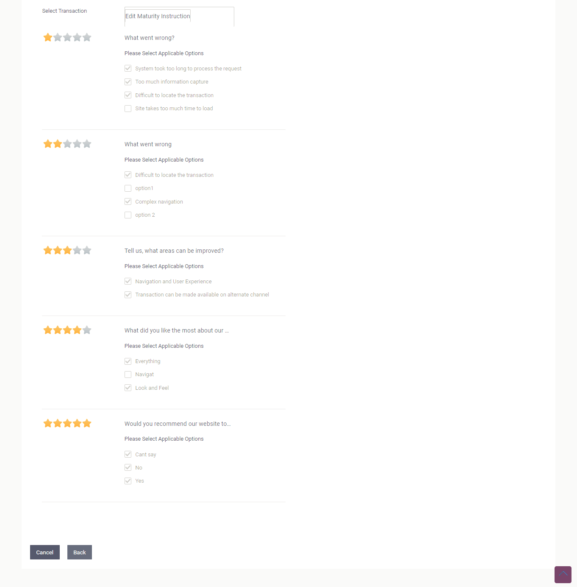This screenshot has width=577, height=587.
Task: Check 'Site takes too much time to load'
Action: 128,109
